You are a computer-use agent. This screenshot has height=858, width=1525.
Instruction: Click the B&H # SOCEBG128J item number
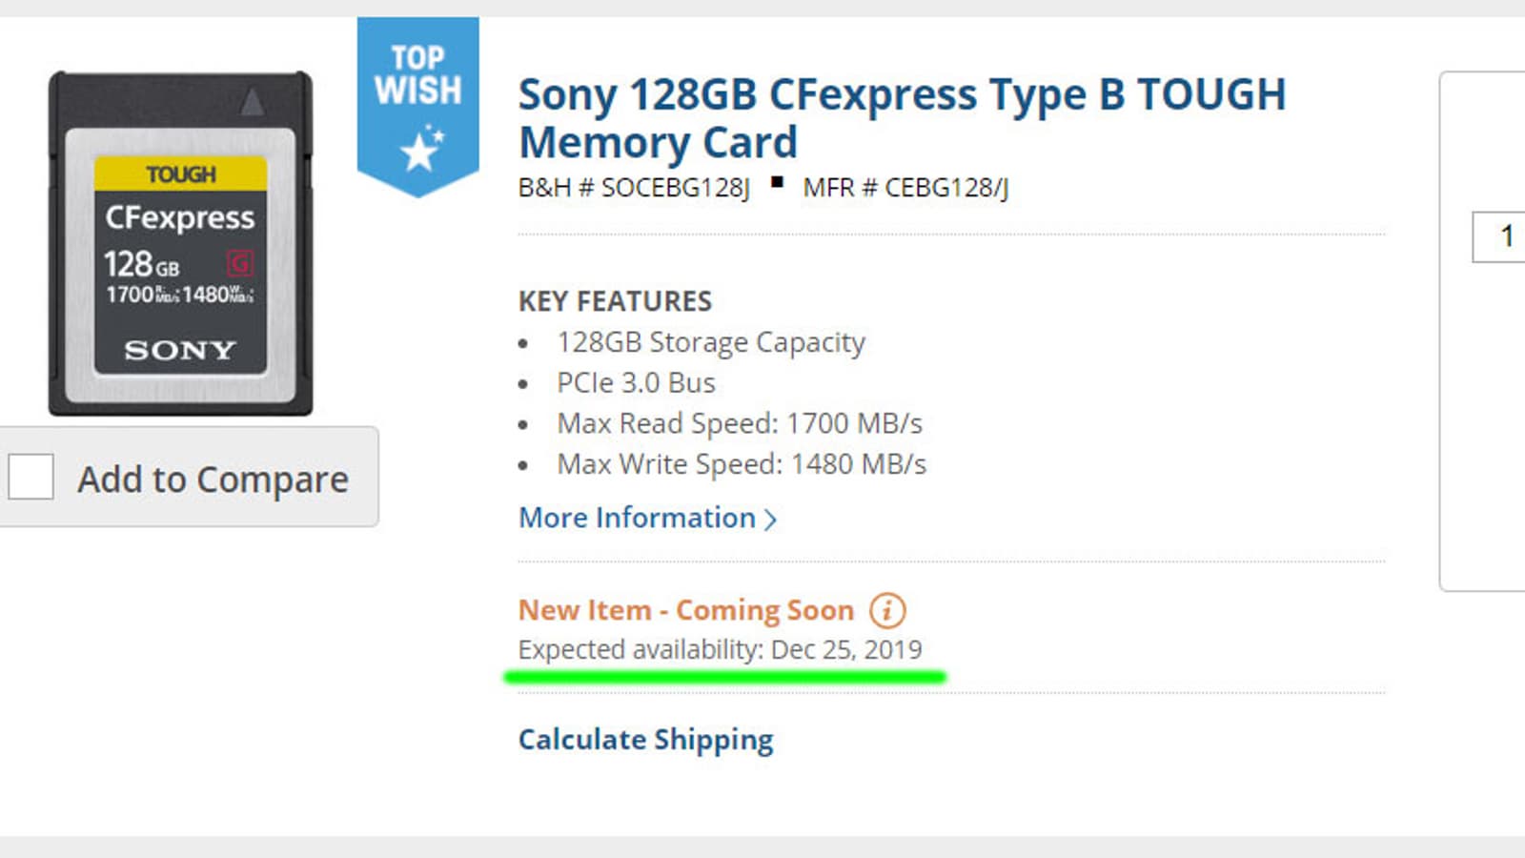click(634, 188)
